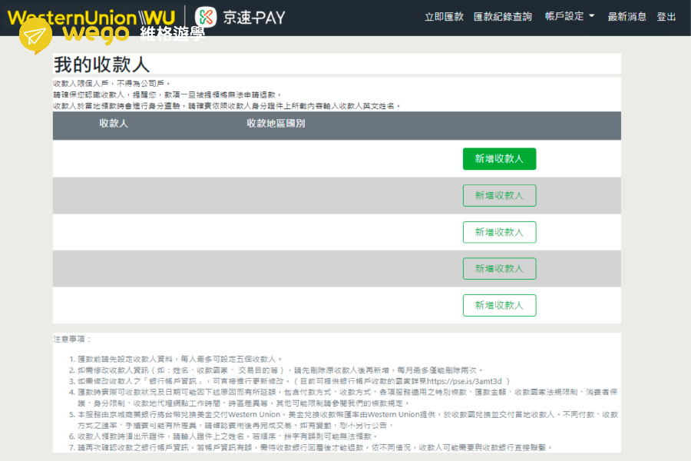Screen dimensions: 691x461
Task: Click the 收款地區國別 column header
Action: click(x=276, y=124)
